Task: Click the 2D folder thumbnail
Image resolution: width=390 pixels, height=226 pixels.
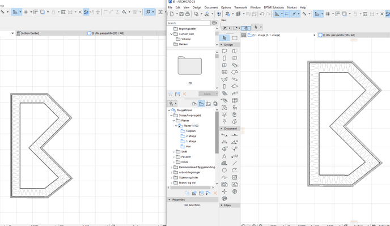Action: [190, 65]
